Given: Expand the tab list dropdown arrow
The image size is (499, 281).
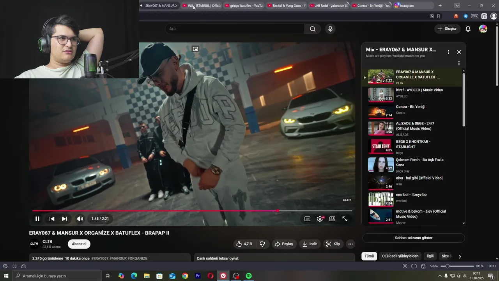Looking at the screenshot, I should pos(457,5).
